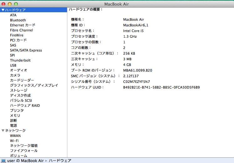
Task: Collapse the ネットワーク disclosure triangle
Action: tap(3, 131)
